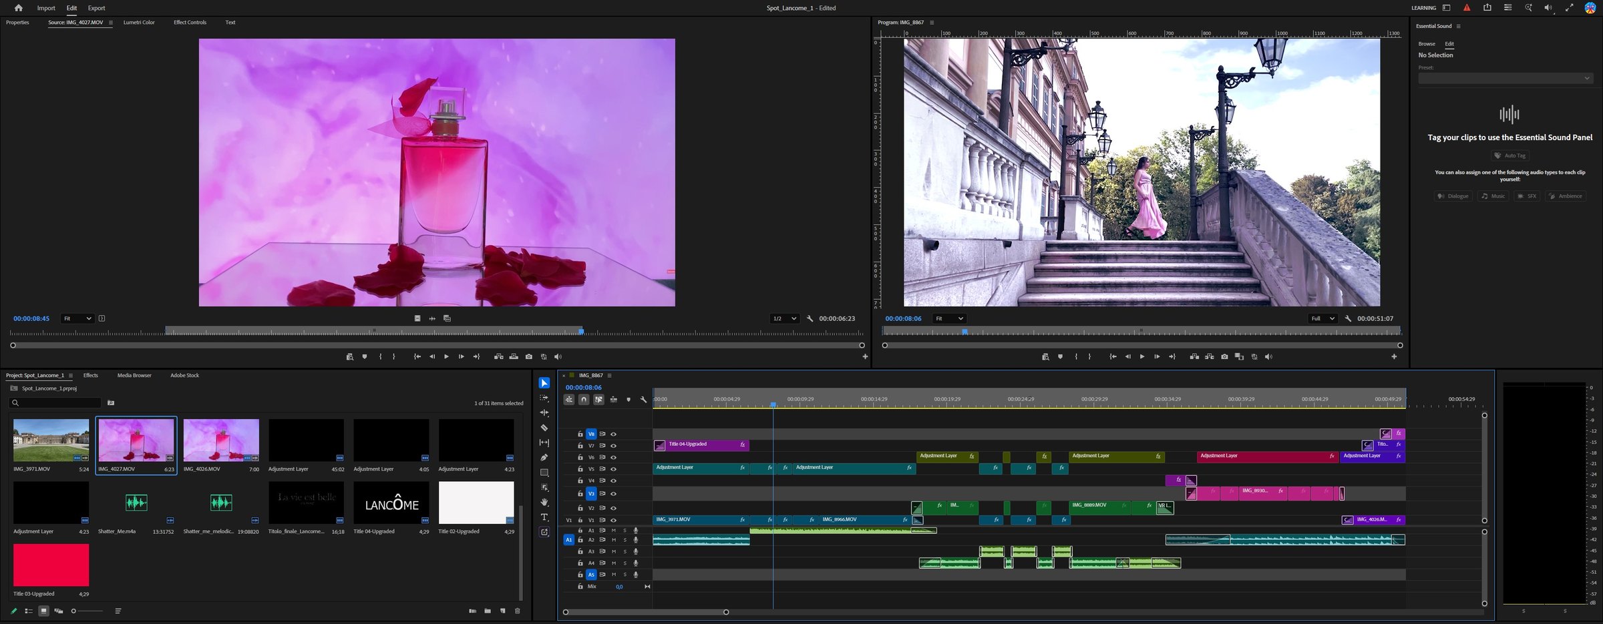Select the Razor tool in the tools panel
This screenshot has height=624, width=1603.
pyautogui.click(x=544, y=428)
